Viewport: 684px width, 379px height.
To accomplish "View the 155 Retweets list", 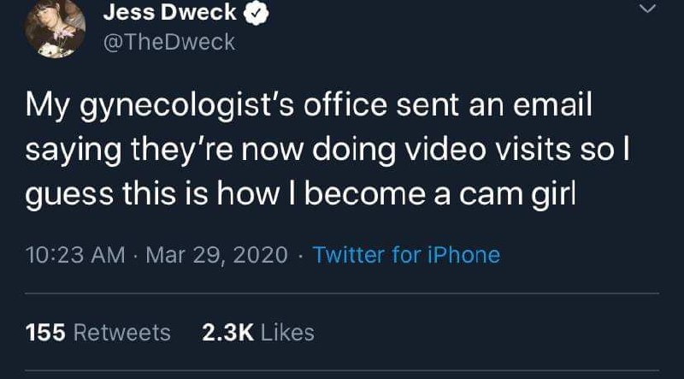I will pos(98,333).
